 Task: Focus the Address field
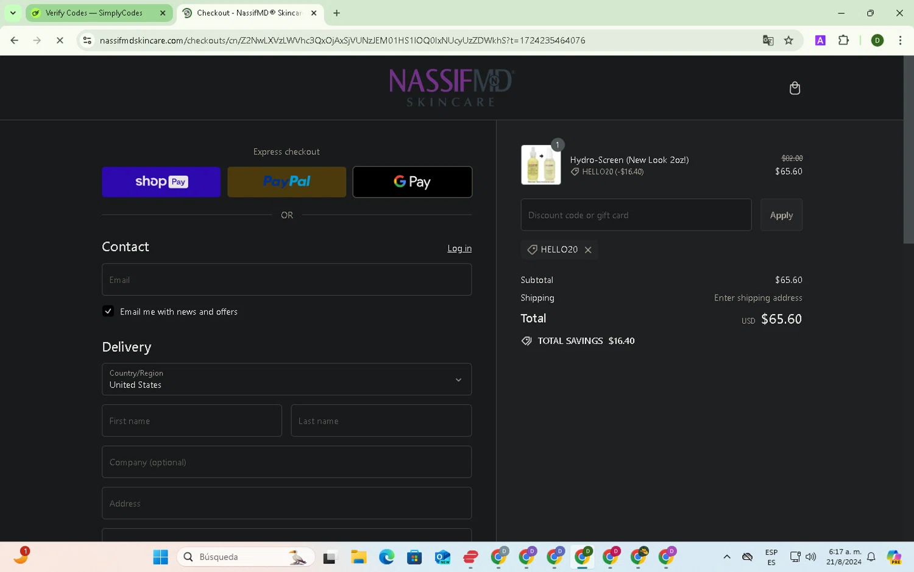286,503
